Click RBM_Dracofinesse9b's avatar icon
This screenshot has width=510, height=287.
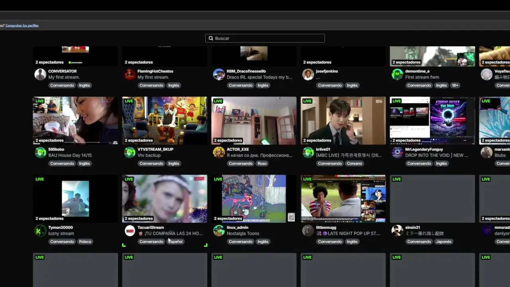tap(219, 74)
